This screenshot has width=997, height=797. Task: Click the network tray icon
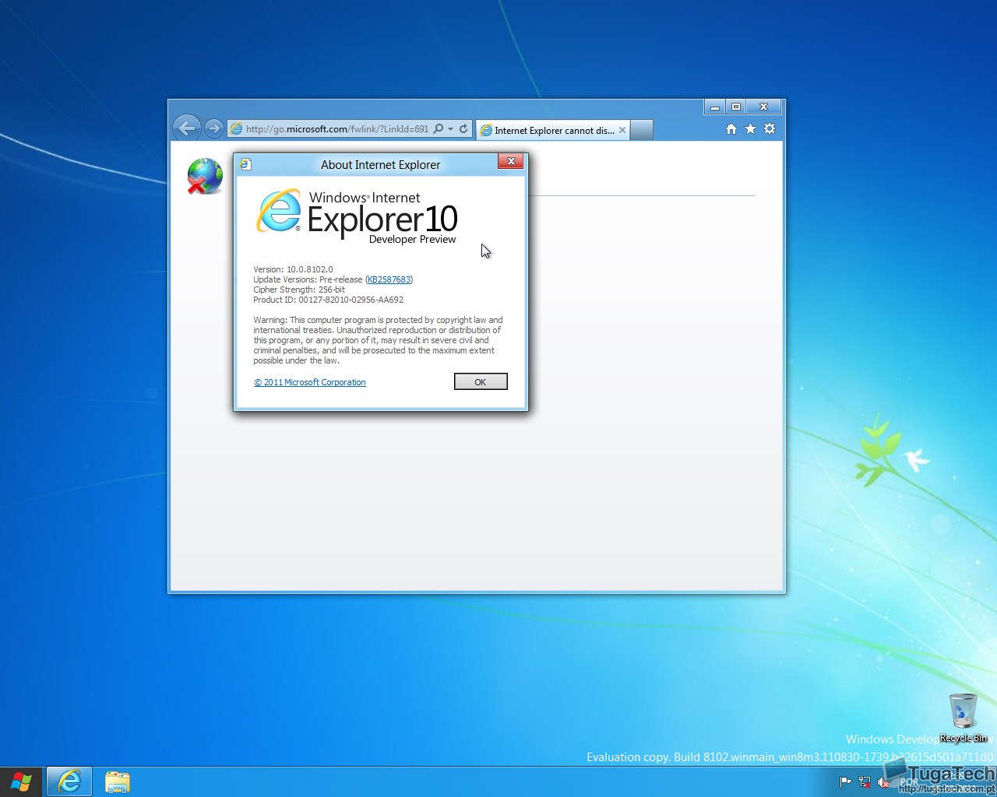(865, 782)
